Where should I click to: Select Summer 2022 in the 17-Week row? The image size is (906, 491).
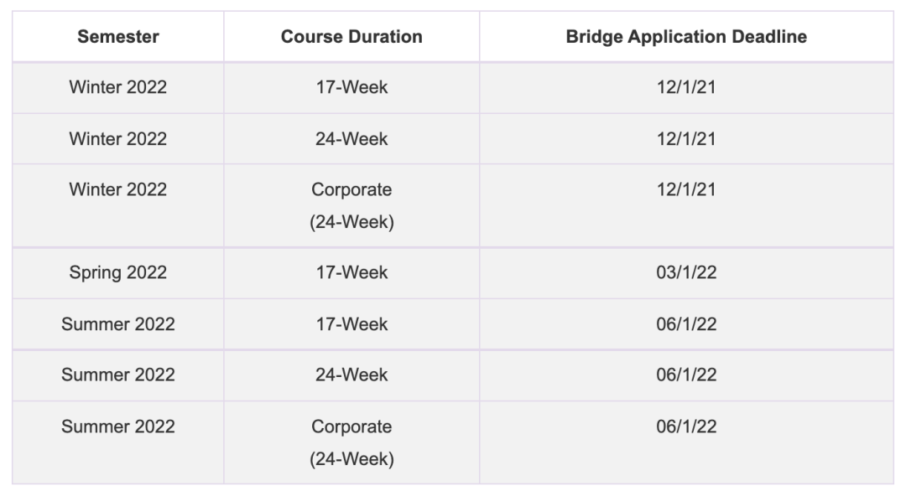click(118, 323)
